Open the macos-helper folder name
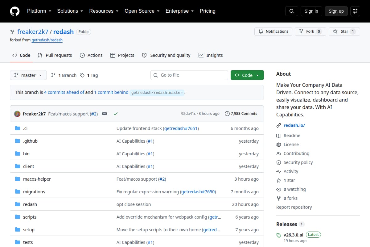This screenshot has width=370, height=247. click(37, 179)
